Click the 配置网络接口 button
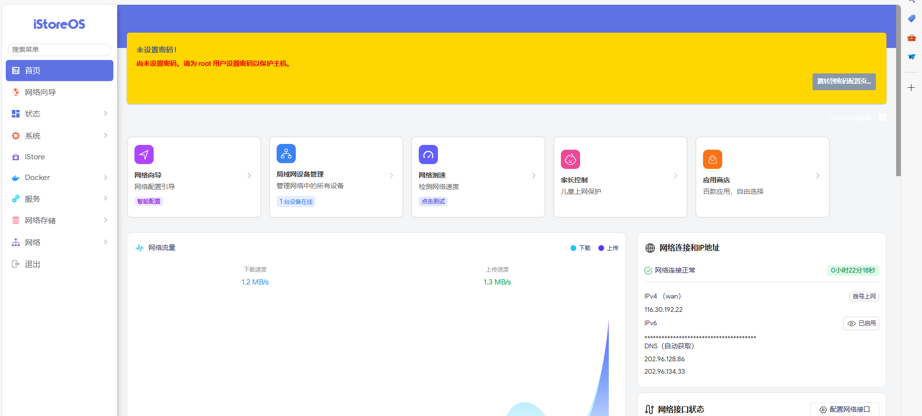This screenshot has height=416, width=922. [x=844, y=409]
